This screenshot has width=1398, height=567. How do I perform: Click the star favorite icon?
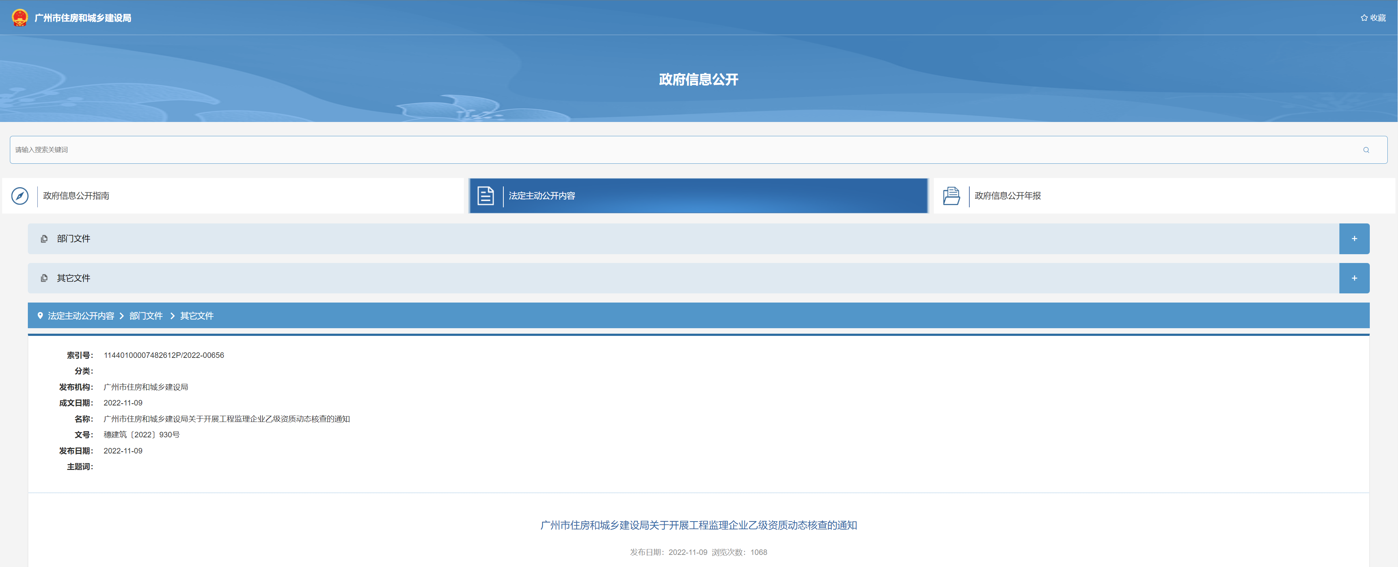coord(1364,18)
